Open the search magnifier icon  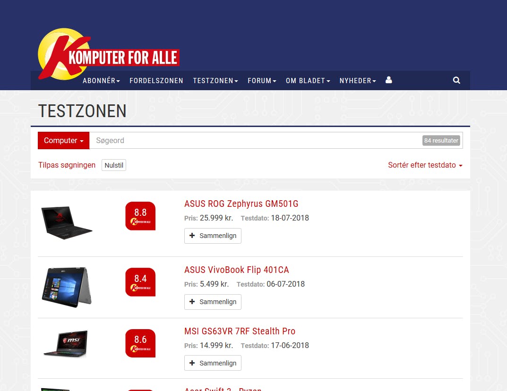pyautogui.click(x=456, y=80)
